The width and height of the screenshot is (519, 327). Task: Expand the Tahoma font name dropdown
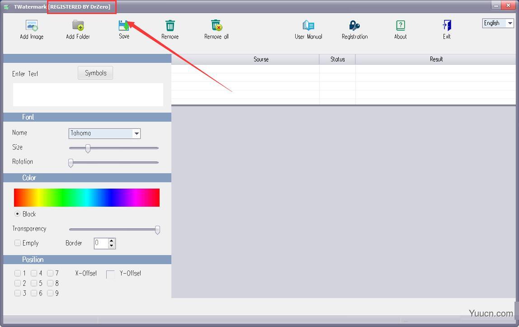(x=137, y=133)
